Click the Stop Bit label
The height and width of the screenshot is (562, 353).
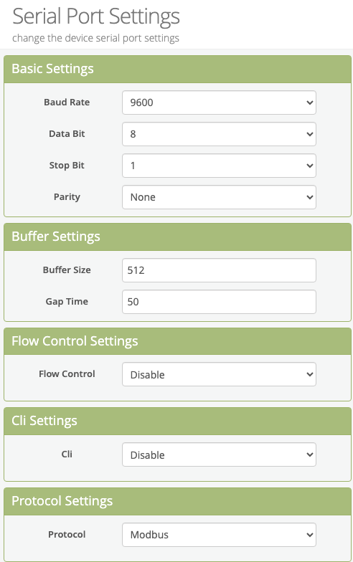pyautogui.click(x=67, y=166)
